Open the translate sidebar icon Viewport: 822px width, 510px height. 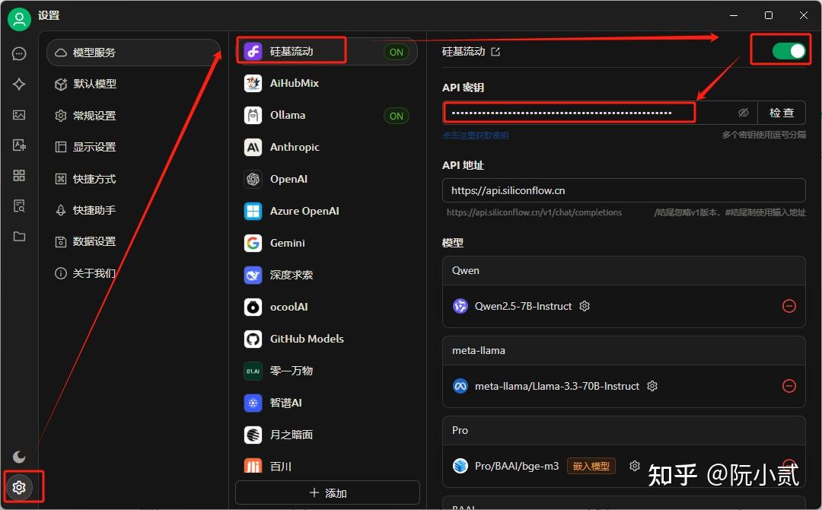click(x=19, y=145)
